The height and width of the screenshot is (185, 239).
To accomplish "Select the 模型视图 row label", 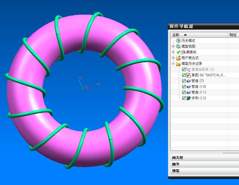I will [x=188, y=46].
